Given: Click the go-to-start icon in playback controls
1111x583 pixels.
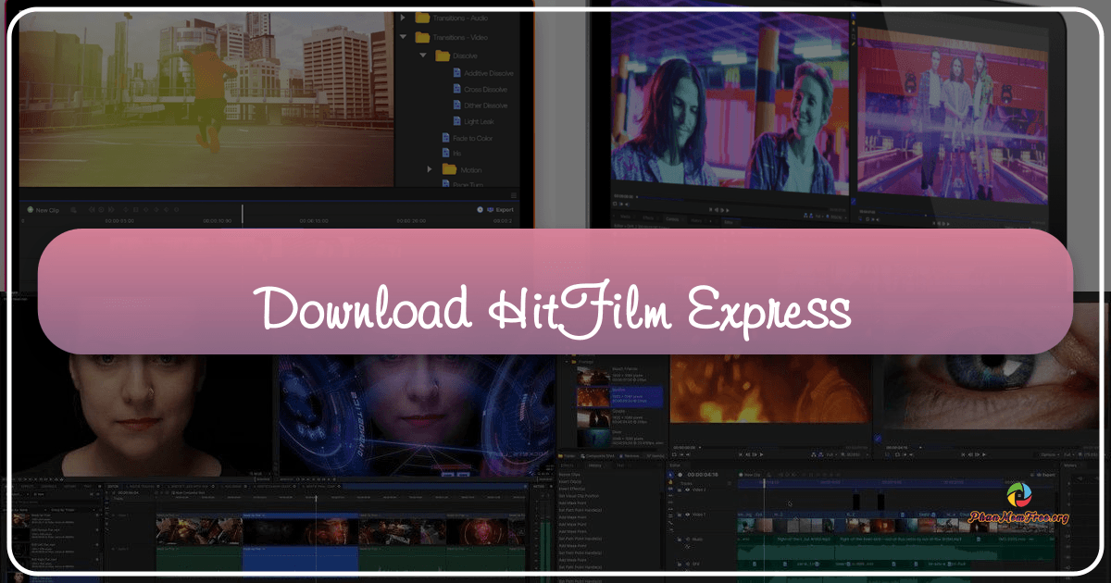Looking at the screenshot, I should tap(739, 453).
